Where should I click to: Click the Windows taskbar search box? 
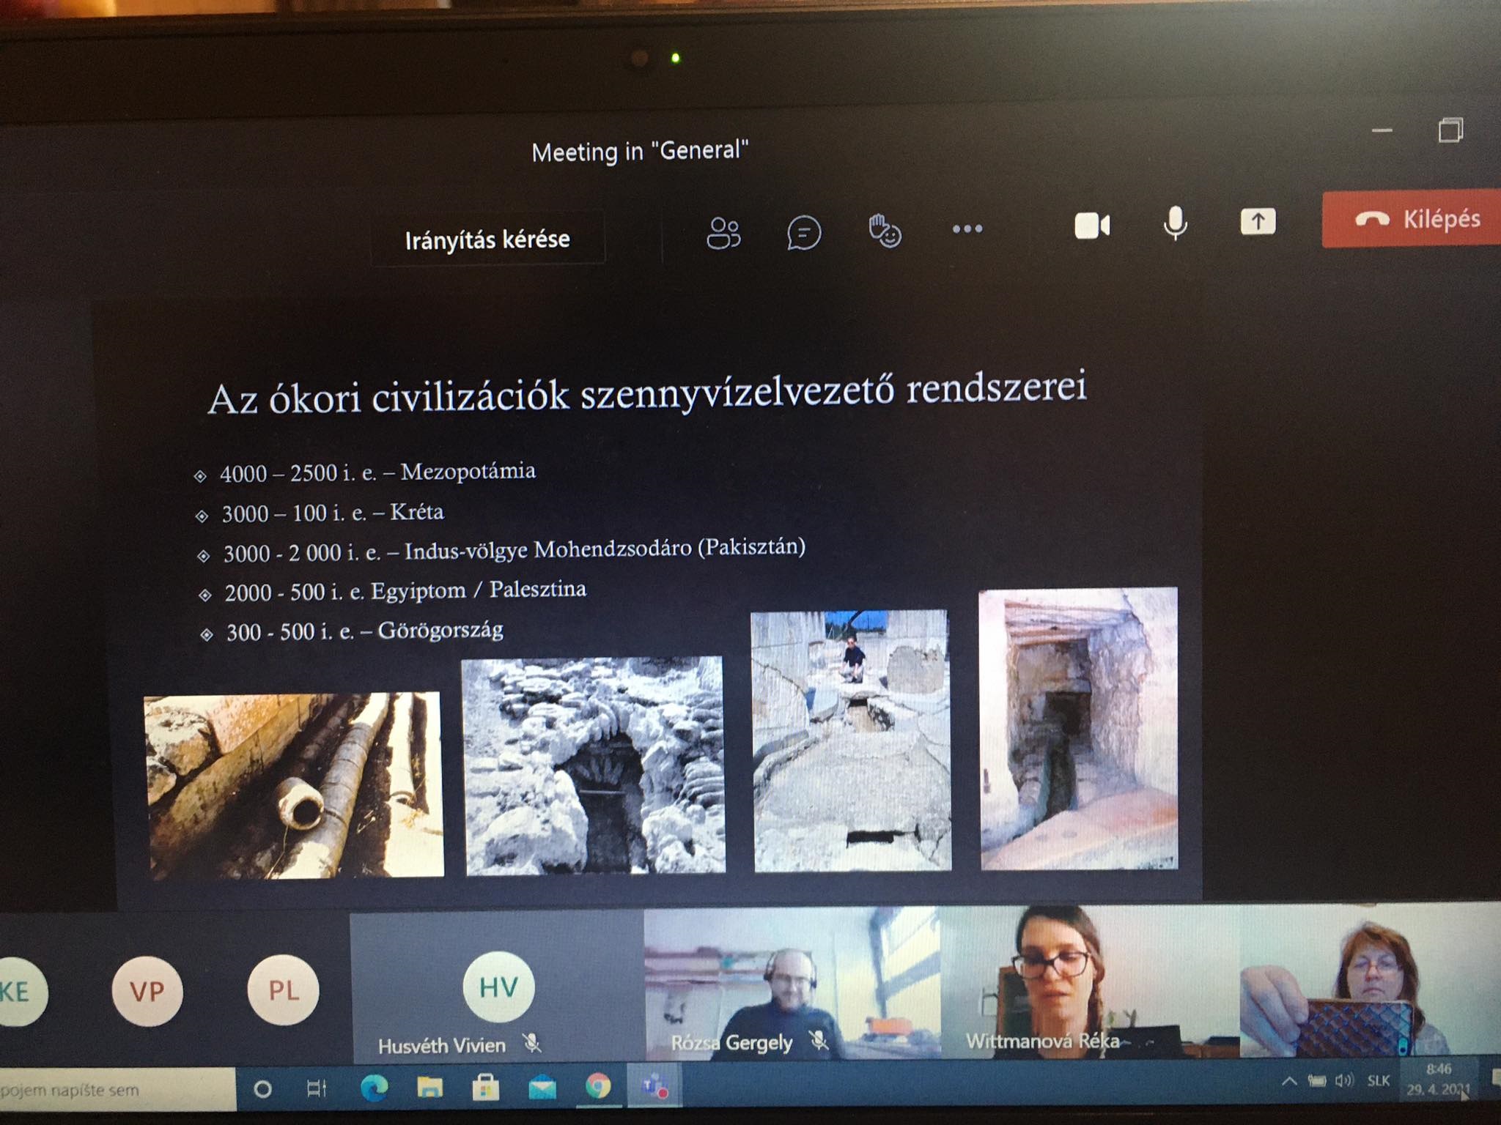tap(117, 1089)
